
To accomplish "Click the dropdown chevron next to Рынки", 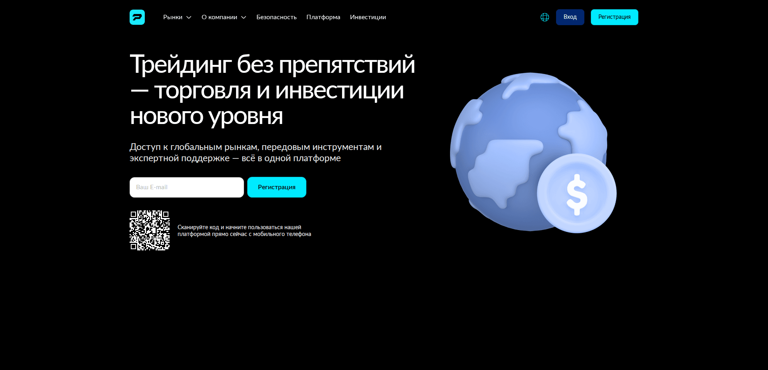I will pos(188,18).
